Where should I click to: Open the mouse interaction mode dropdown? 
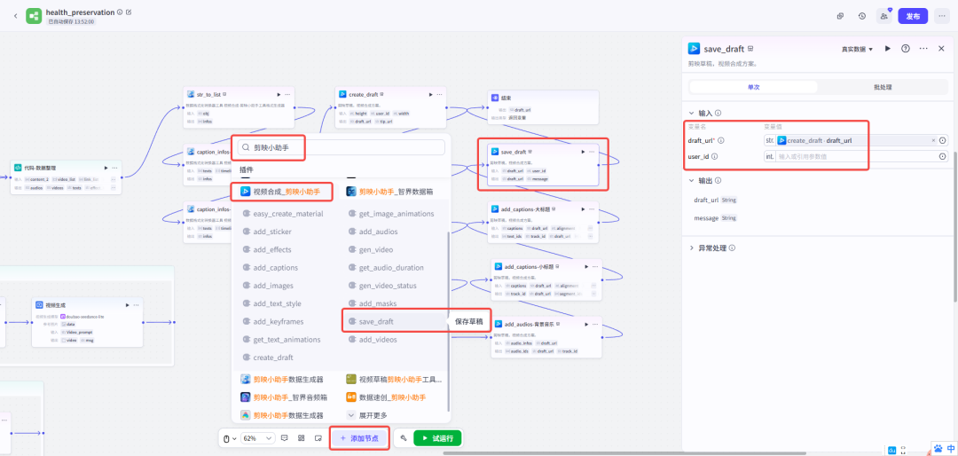(x=229, y=438)
